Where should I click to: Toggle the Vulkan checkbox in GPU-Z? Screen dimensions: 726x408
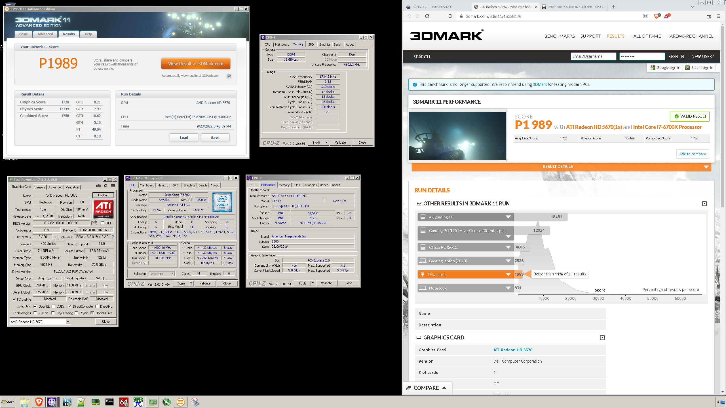pyautogui.click(x=35, y=313)
